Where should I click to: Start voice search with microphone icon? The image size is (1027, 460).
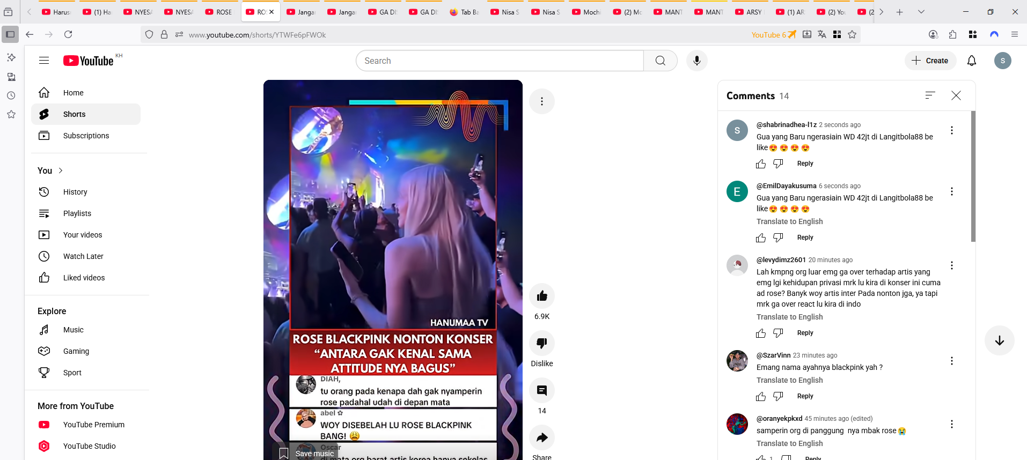pyautogui.click(x=696, y=61)
